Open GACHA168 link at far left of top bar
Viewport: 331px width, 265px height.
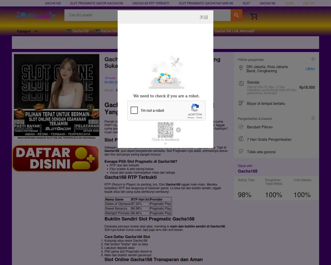(x=53, y=3)
